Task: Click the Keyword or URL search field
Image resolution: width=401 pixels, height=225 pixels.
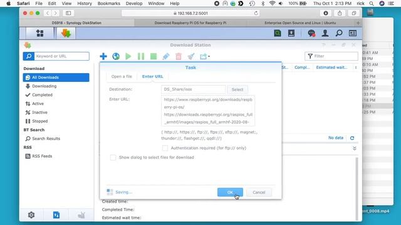Action: (61, 56)
